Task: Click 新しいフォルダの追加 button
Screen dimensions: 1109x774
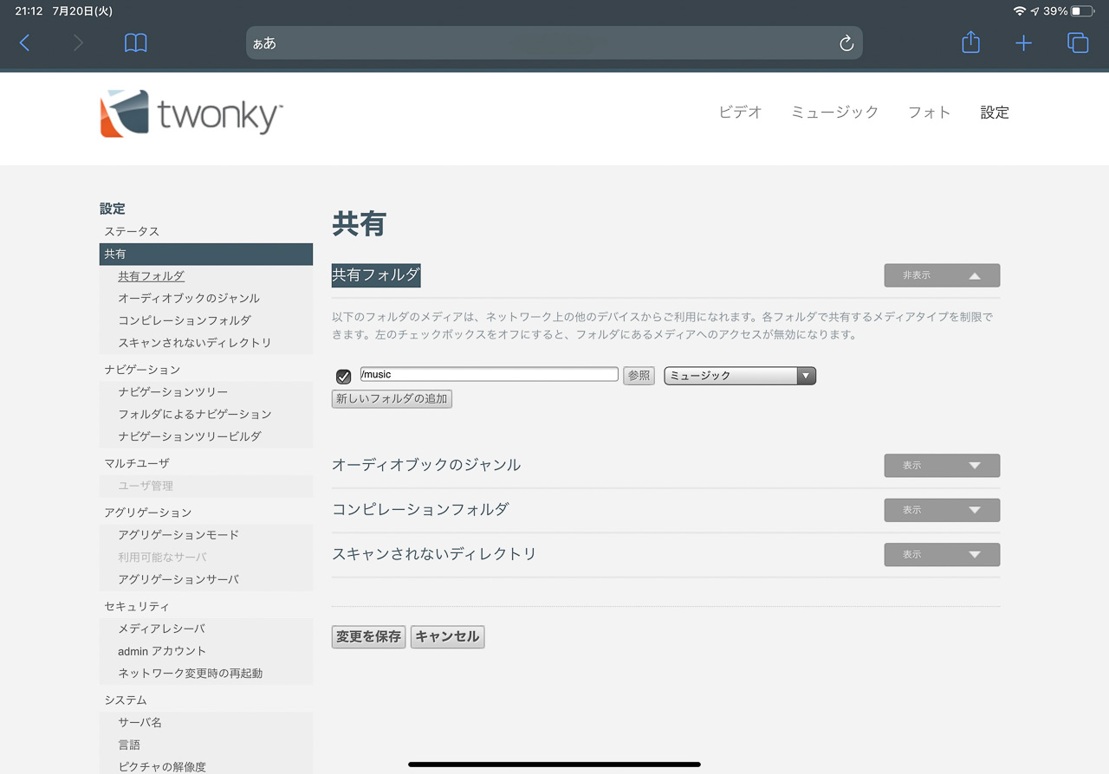Action: (392, 399)
